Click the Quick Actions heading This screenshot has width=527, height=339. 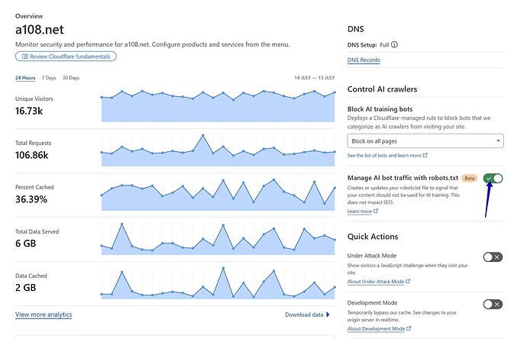coord(373,237)
